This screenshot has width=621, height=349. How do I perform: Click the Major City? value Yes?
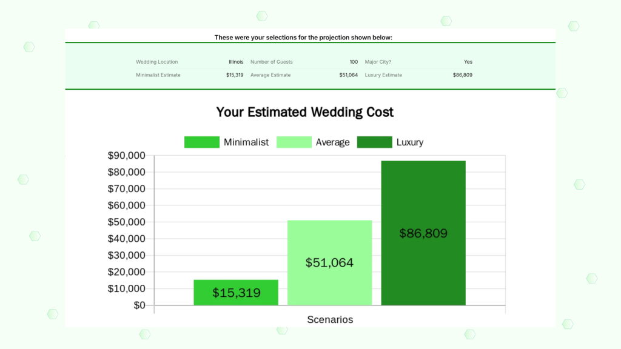coord(468,62)
